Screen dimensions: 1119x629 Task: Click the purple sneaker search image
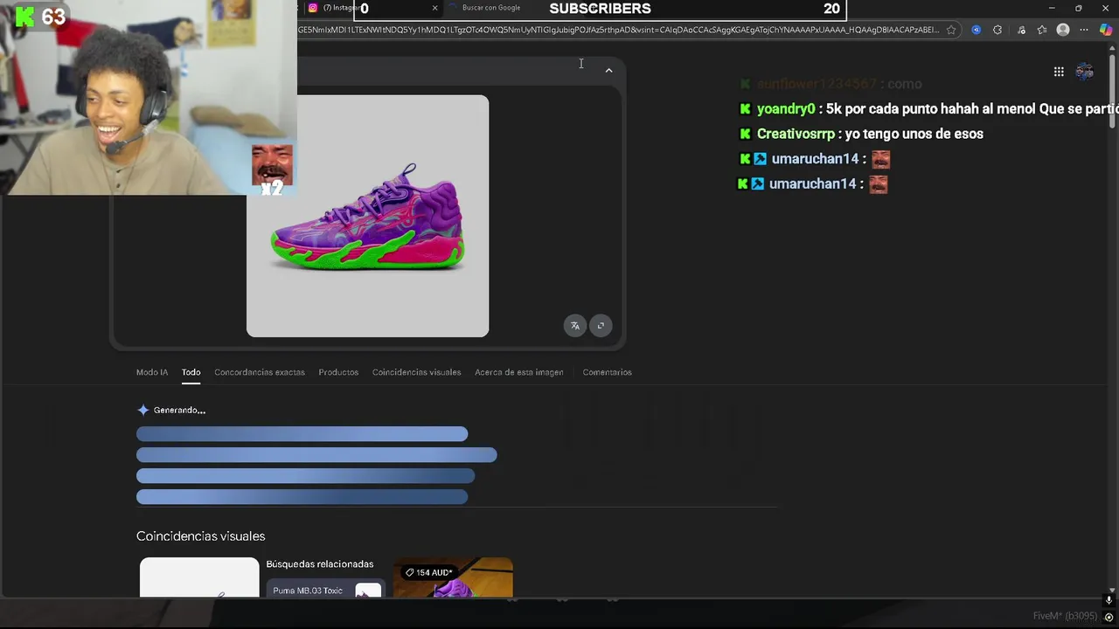pyautogui.click(x=367, y=216)
